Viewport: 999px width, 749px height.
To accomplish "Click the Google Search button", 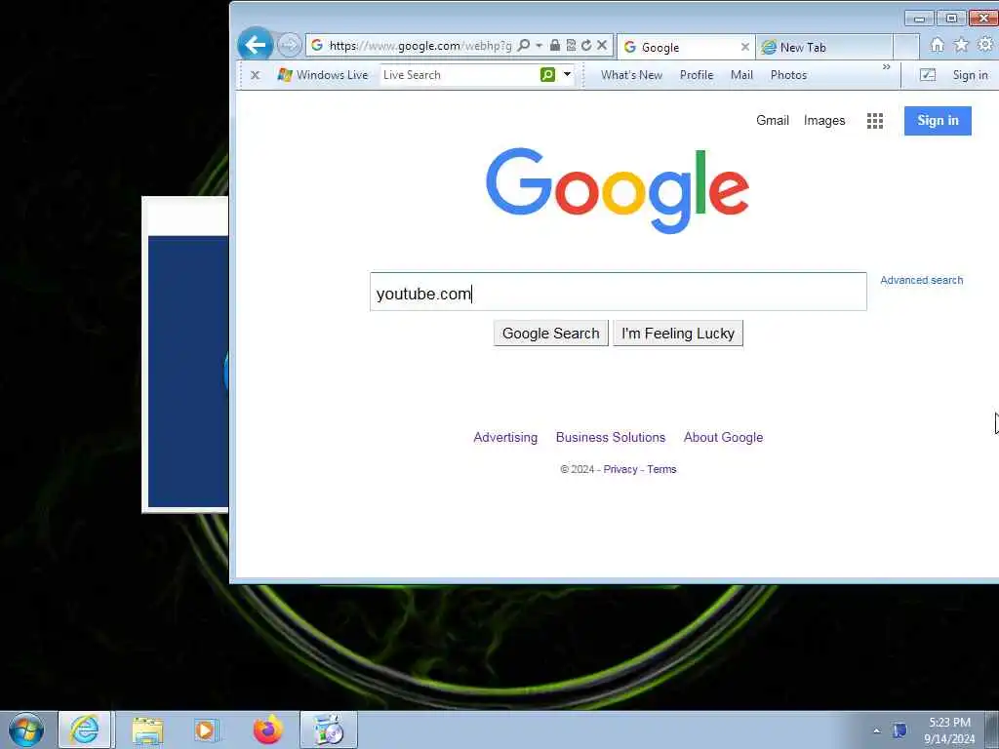I will tap(550, 334).
